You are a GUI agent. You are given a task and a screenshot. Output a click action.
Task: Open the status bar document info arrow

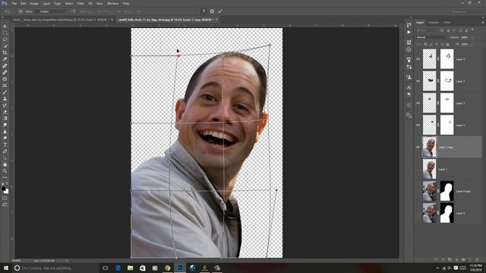[68, 261]
